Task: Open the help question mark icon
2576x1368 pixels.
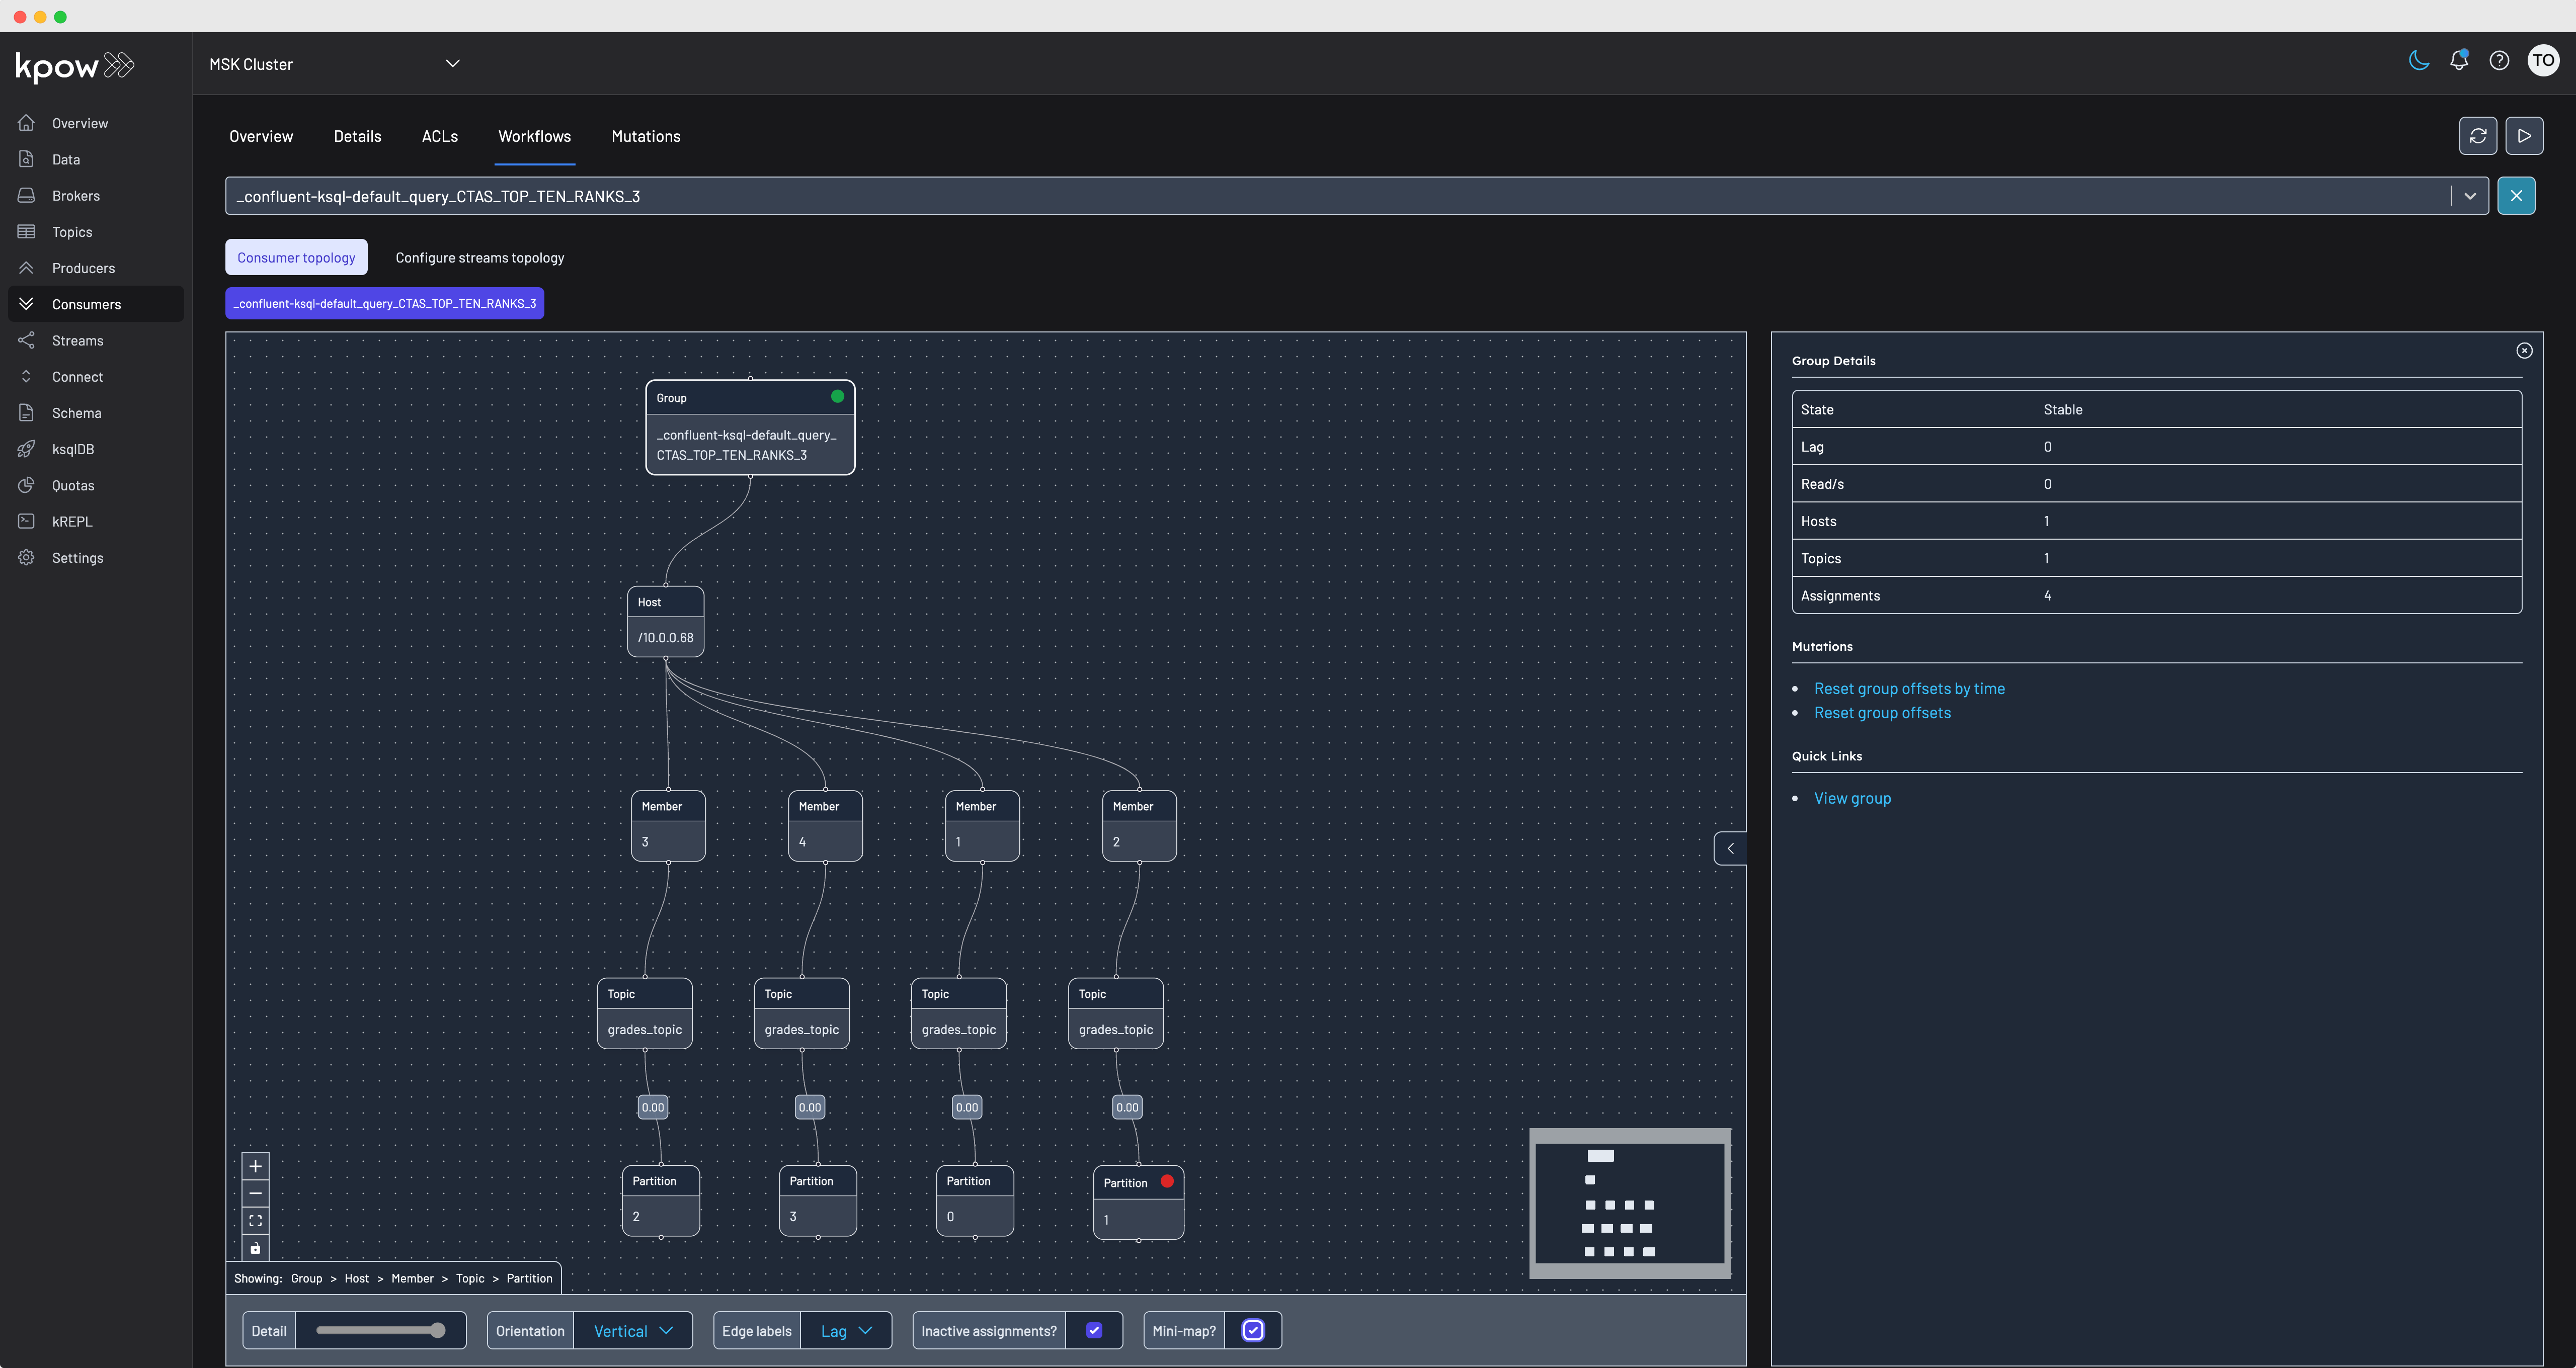Action: click(x=2499, y=61)
